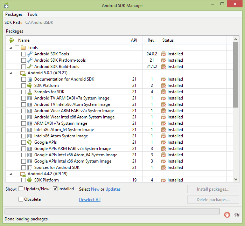Click the 24.0.2 revision cell
This screenshot has height=226, width=245.
(x=152, y=54)
